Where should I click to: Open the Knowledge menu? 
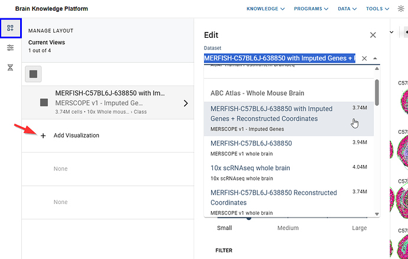point(265,9)
